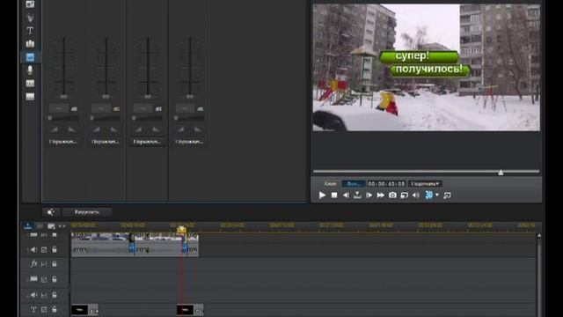
Task: Open the Voice-Over Recording Room microphone icon
Action: pyautogui.click(x=30, y=70)
